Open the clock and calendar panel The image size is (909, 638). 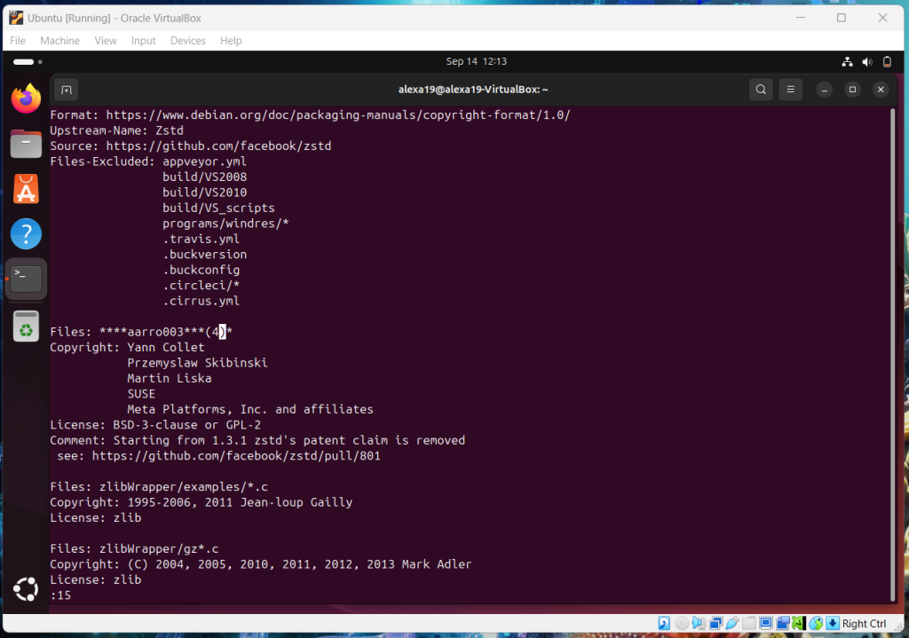(476, 62)
